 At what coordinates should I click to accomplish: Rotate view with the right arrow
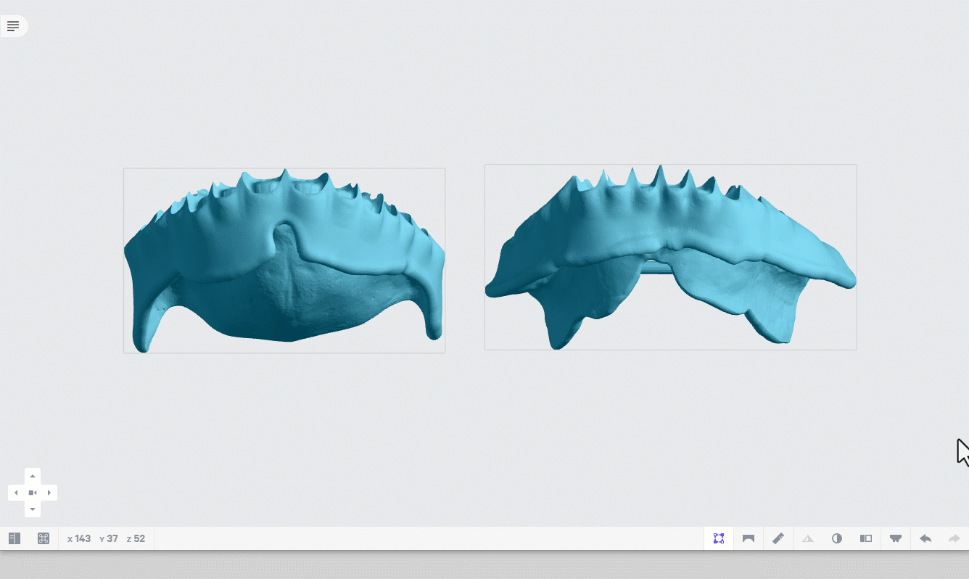(49, 493)
